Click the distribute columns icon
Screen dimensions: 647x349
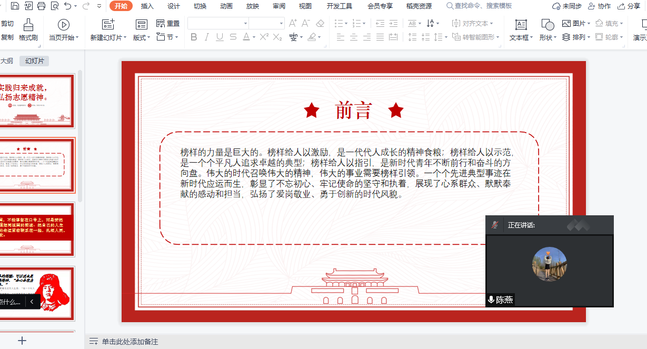pyautogui.click(x=393, y=37)
